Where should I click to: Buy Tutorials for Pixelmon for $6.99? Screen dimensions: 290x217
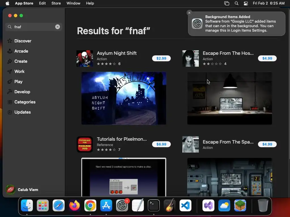pyautogui.click(x=161, y=144)
